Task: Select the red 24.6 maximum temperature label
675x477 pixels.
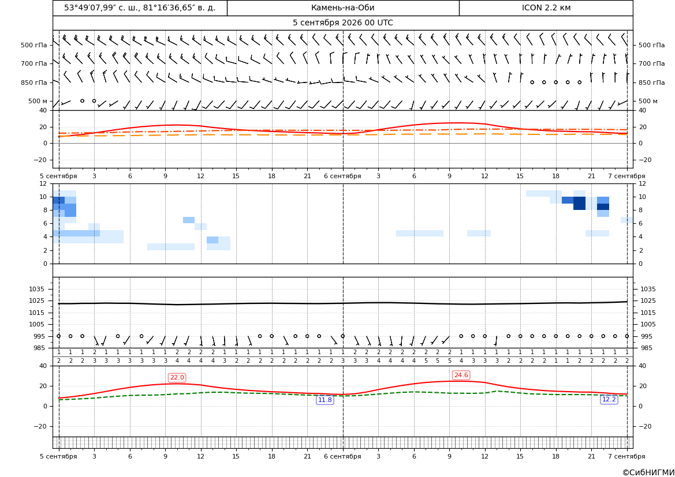Action: point(461,375)
